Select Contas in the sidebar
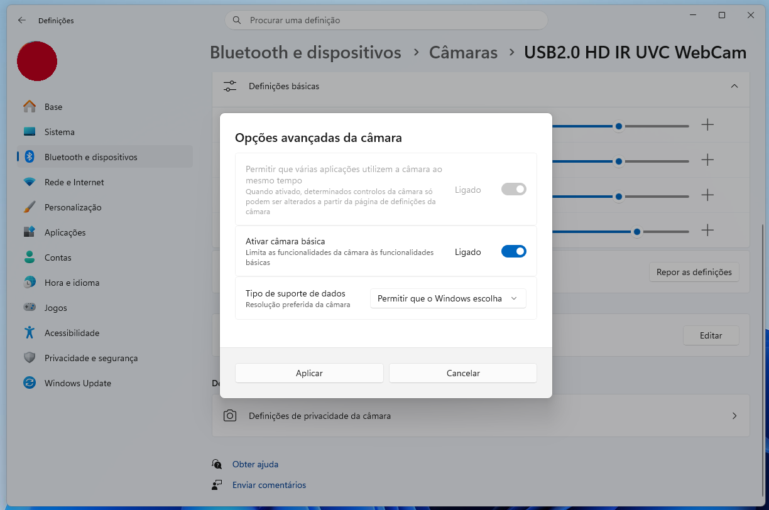Image resolution: width=769 pixels, height=510 pixels. (x=105, y=258)
